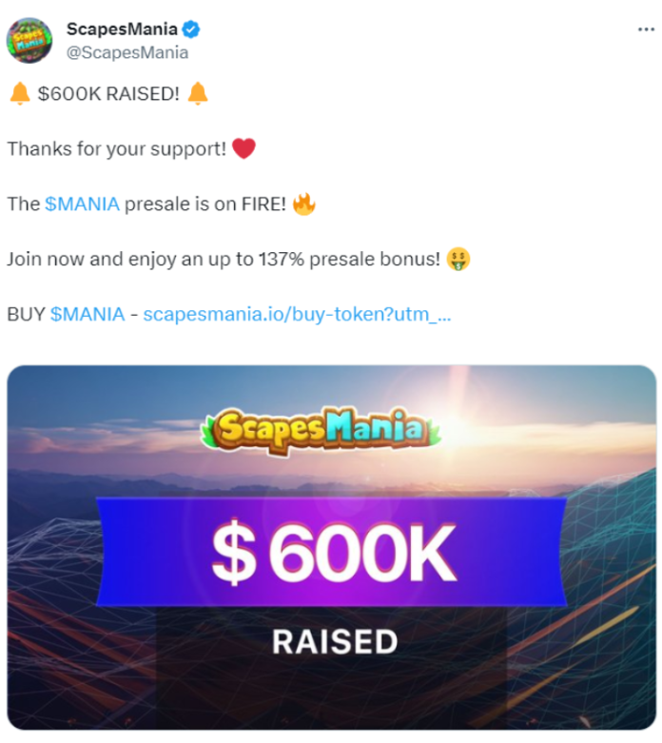Open the ScapesMania profile avatar
Screen dimensions: 662x743
click(x=29, y=40)
